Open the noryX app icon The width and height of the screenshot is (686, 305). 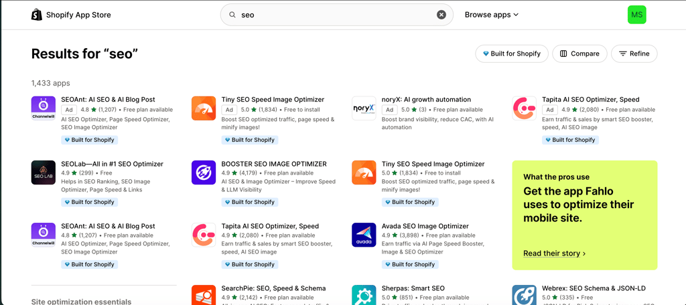pyautogui.click(x=364, y=108)
